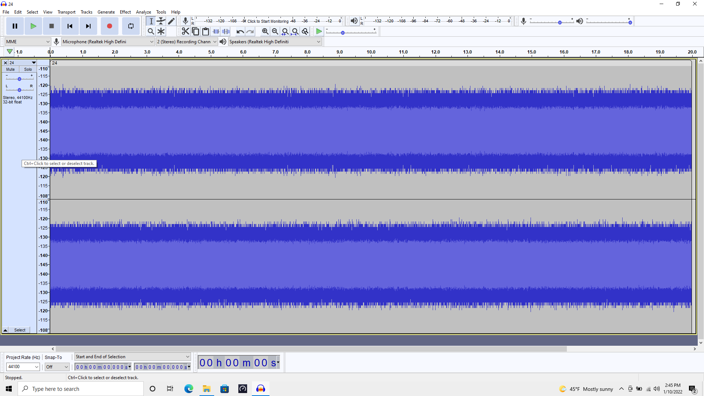Click Trim audio outside selection icon
The height and width of the screenshot is (396, 704).
(216, 31)
